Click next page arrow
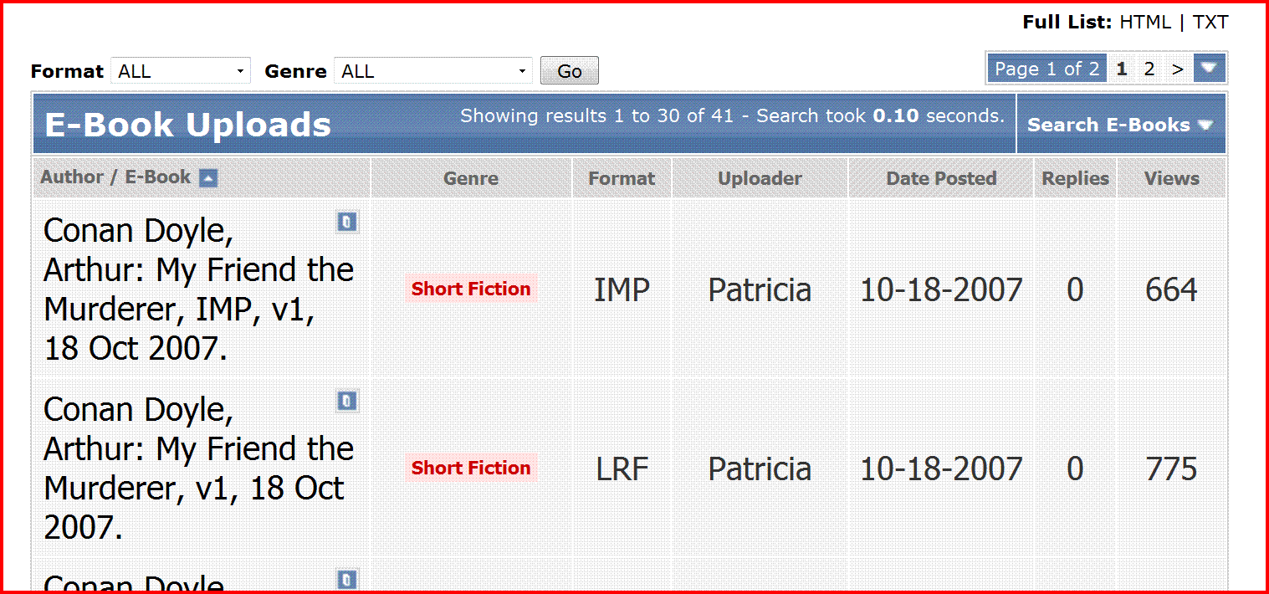Screen dimensions: 1269x594 (x=1177, y=69)
